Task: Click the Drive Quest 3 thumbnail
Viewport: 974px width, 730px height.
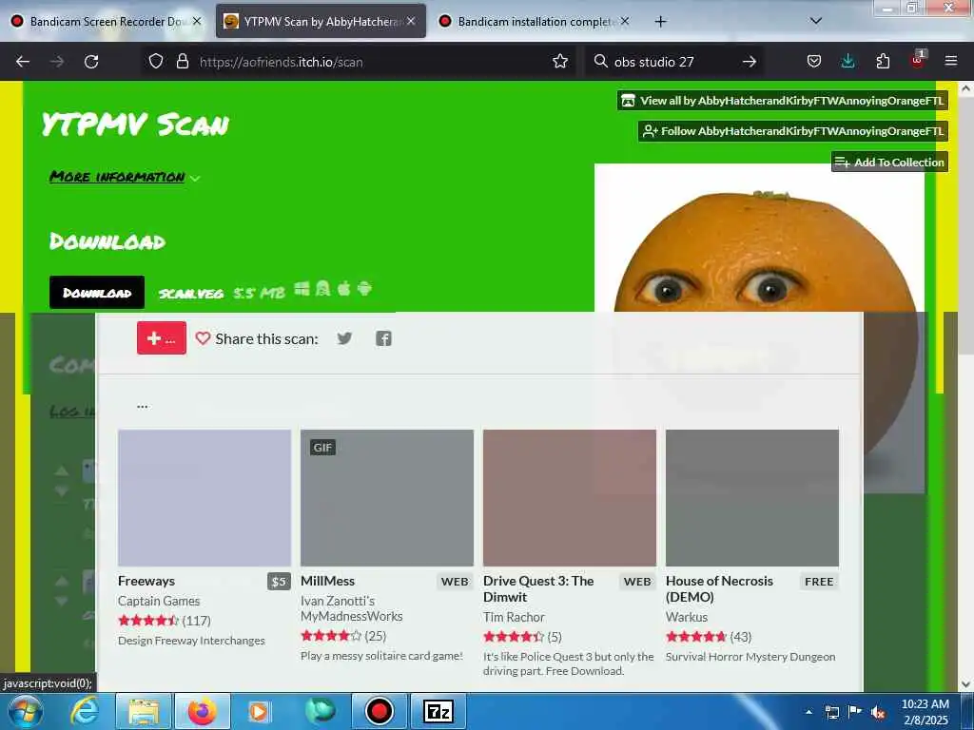Action: coord(570,498)
